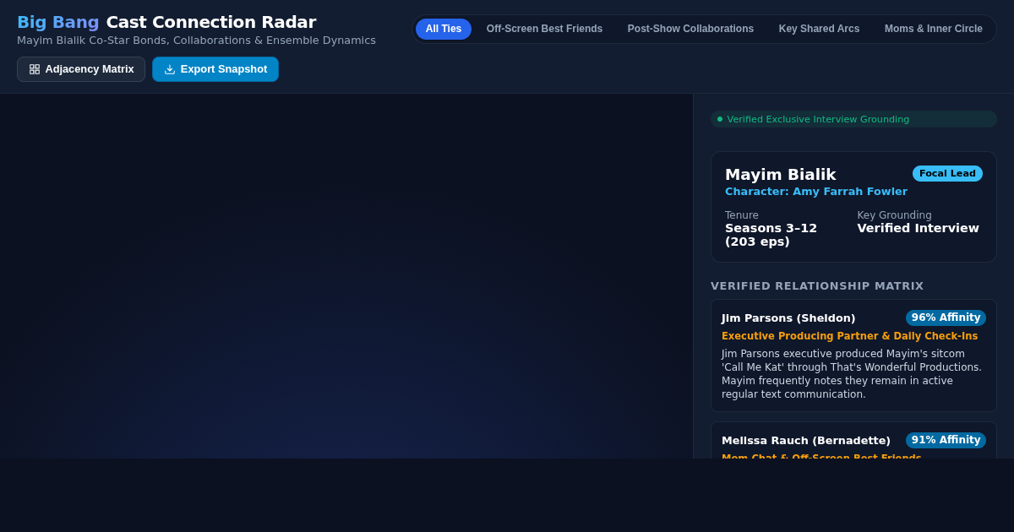Open the Key Shared Arcs tab
1014x532 pixels.
820,29
